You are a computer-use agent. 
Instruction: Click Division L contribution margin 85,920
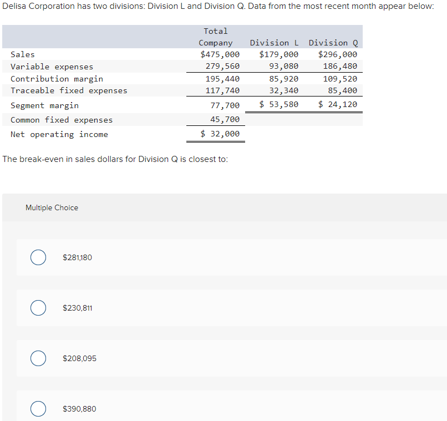click(x=283, y=79)
